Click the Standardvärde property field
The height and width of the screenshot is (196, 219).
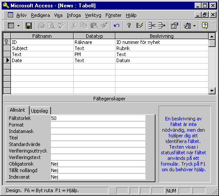[98, 144]
